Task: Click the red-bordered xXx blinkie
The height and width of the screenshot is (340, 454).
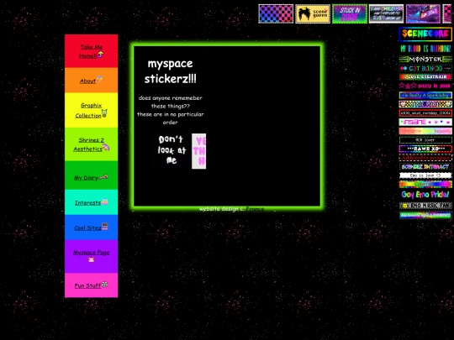Action: (425, 113)
